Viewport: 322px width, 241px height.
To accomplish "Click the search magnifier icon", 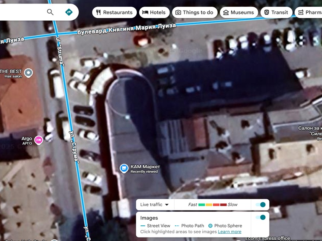I will (x=50, y=12).
